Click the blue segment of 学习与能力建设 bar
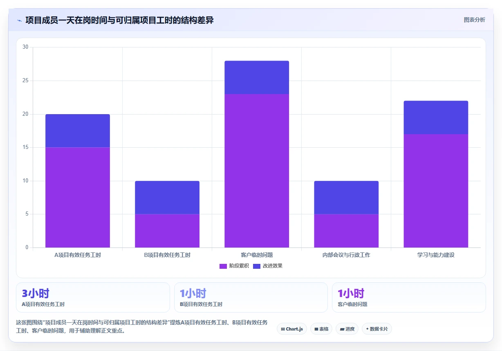 click(436, 117)
